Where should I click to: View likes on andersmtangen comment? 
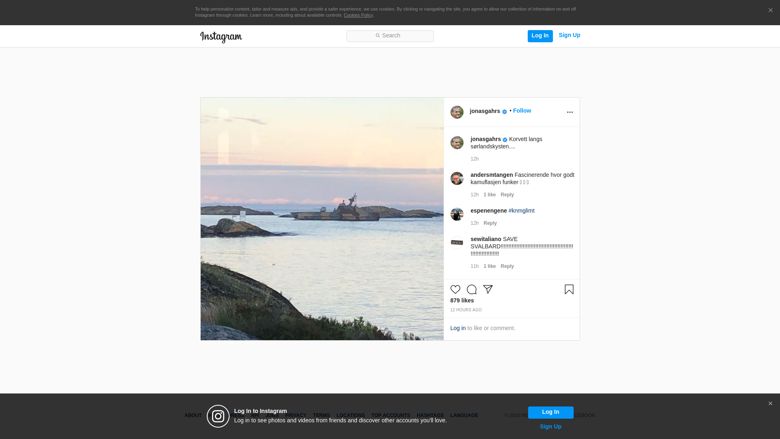pyautogui.click(x=490, y=195)
